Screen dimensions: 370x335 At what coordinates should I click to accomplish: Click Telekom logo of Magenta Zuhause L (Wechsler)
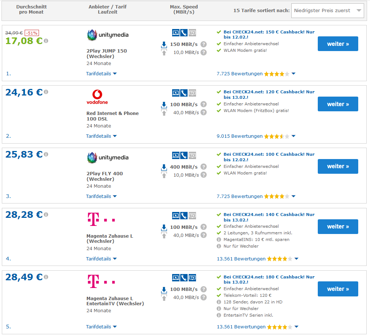tap(101, 219)
